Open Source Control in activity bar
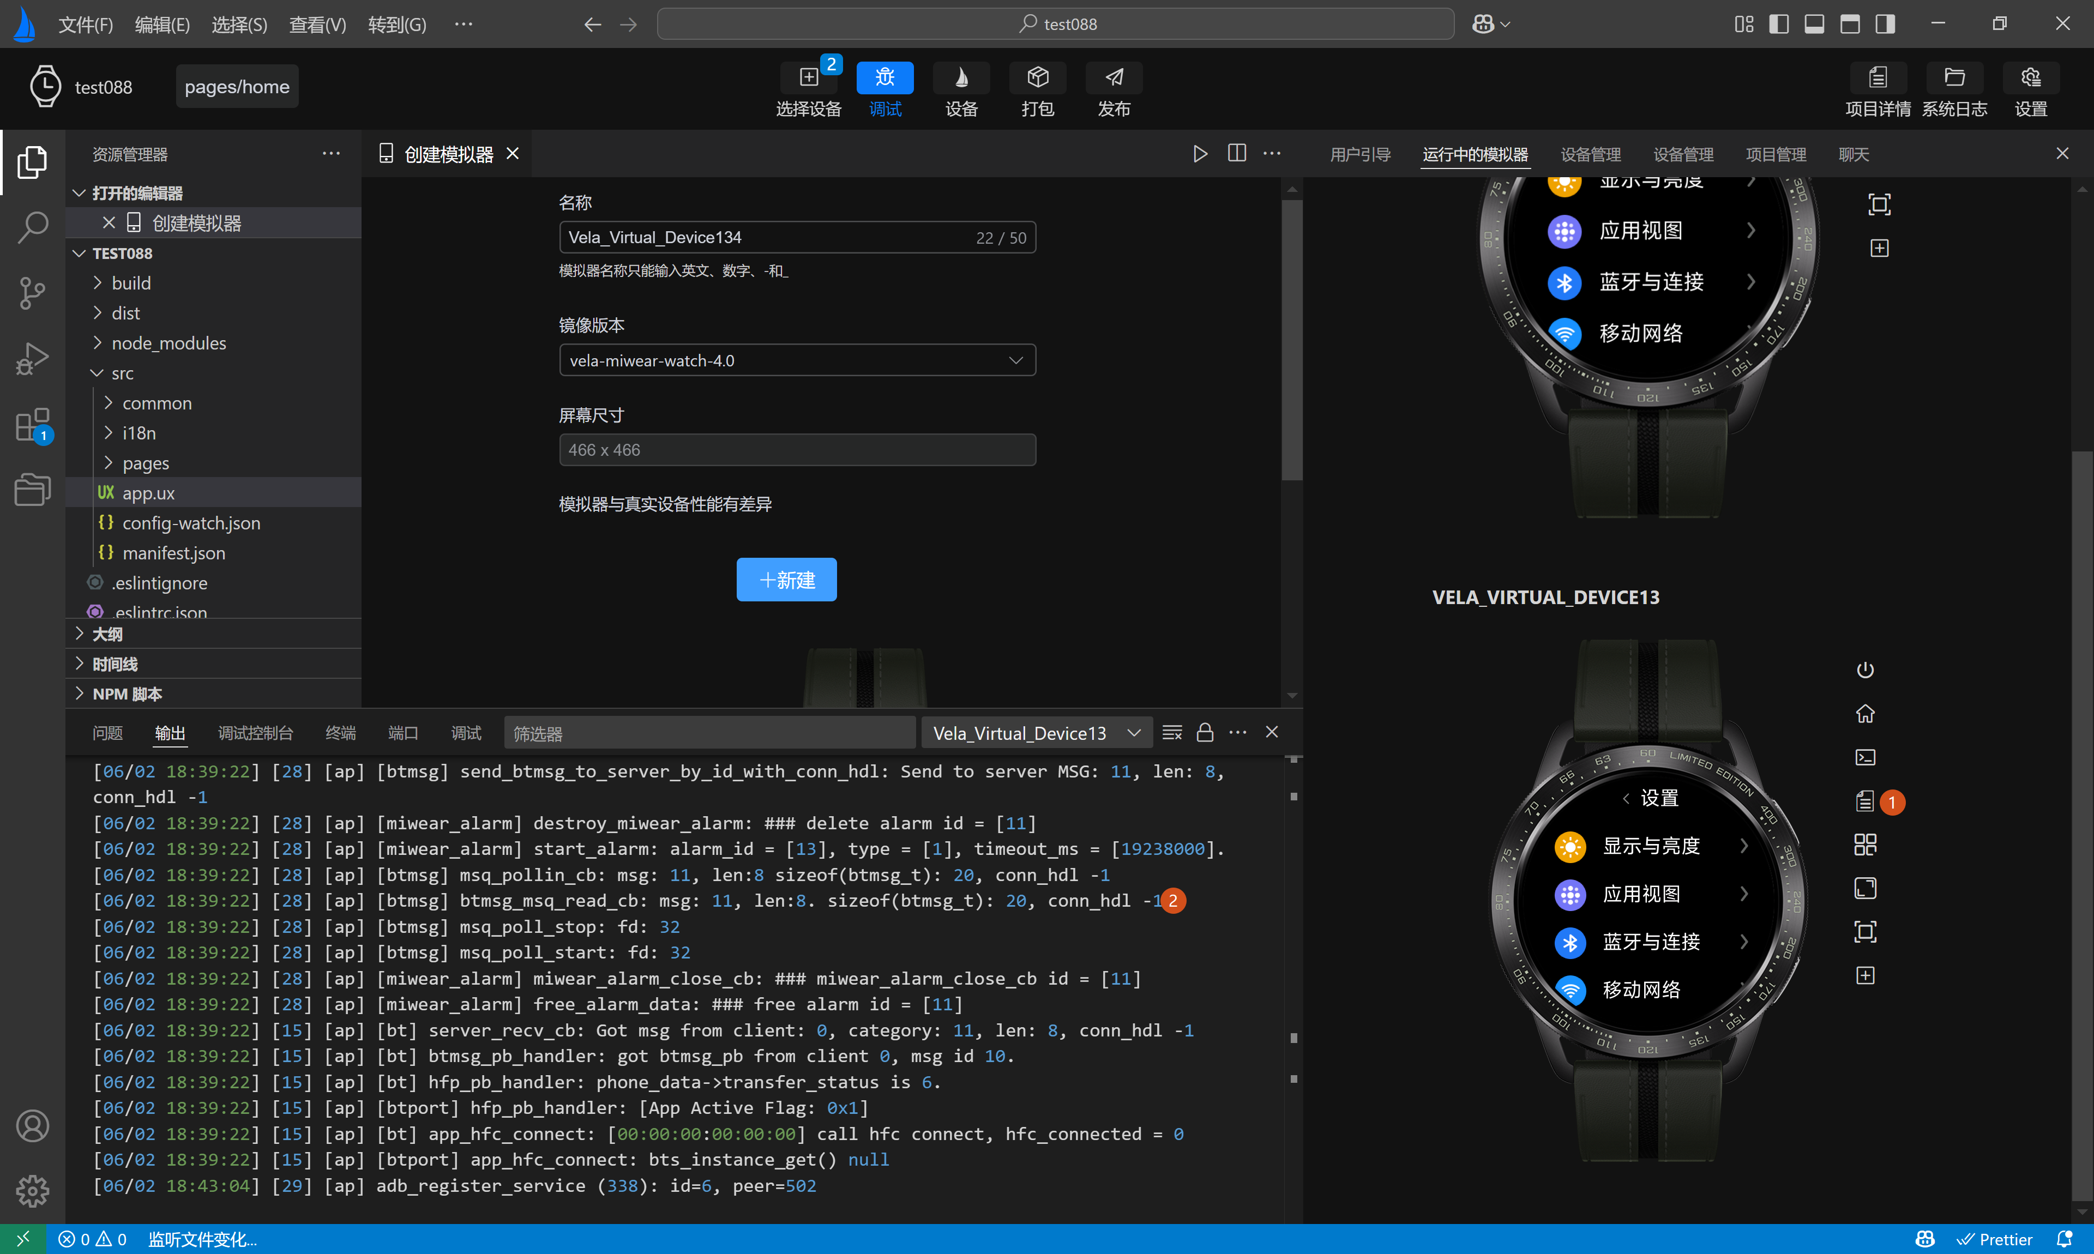This screenshot has height=1254, width=2094. pyautogui.click(x=32, y=293)
